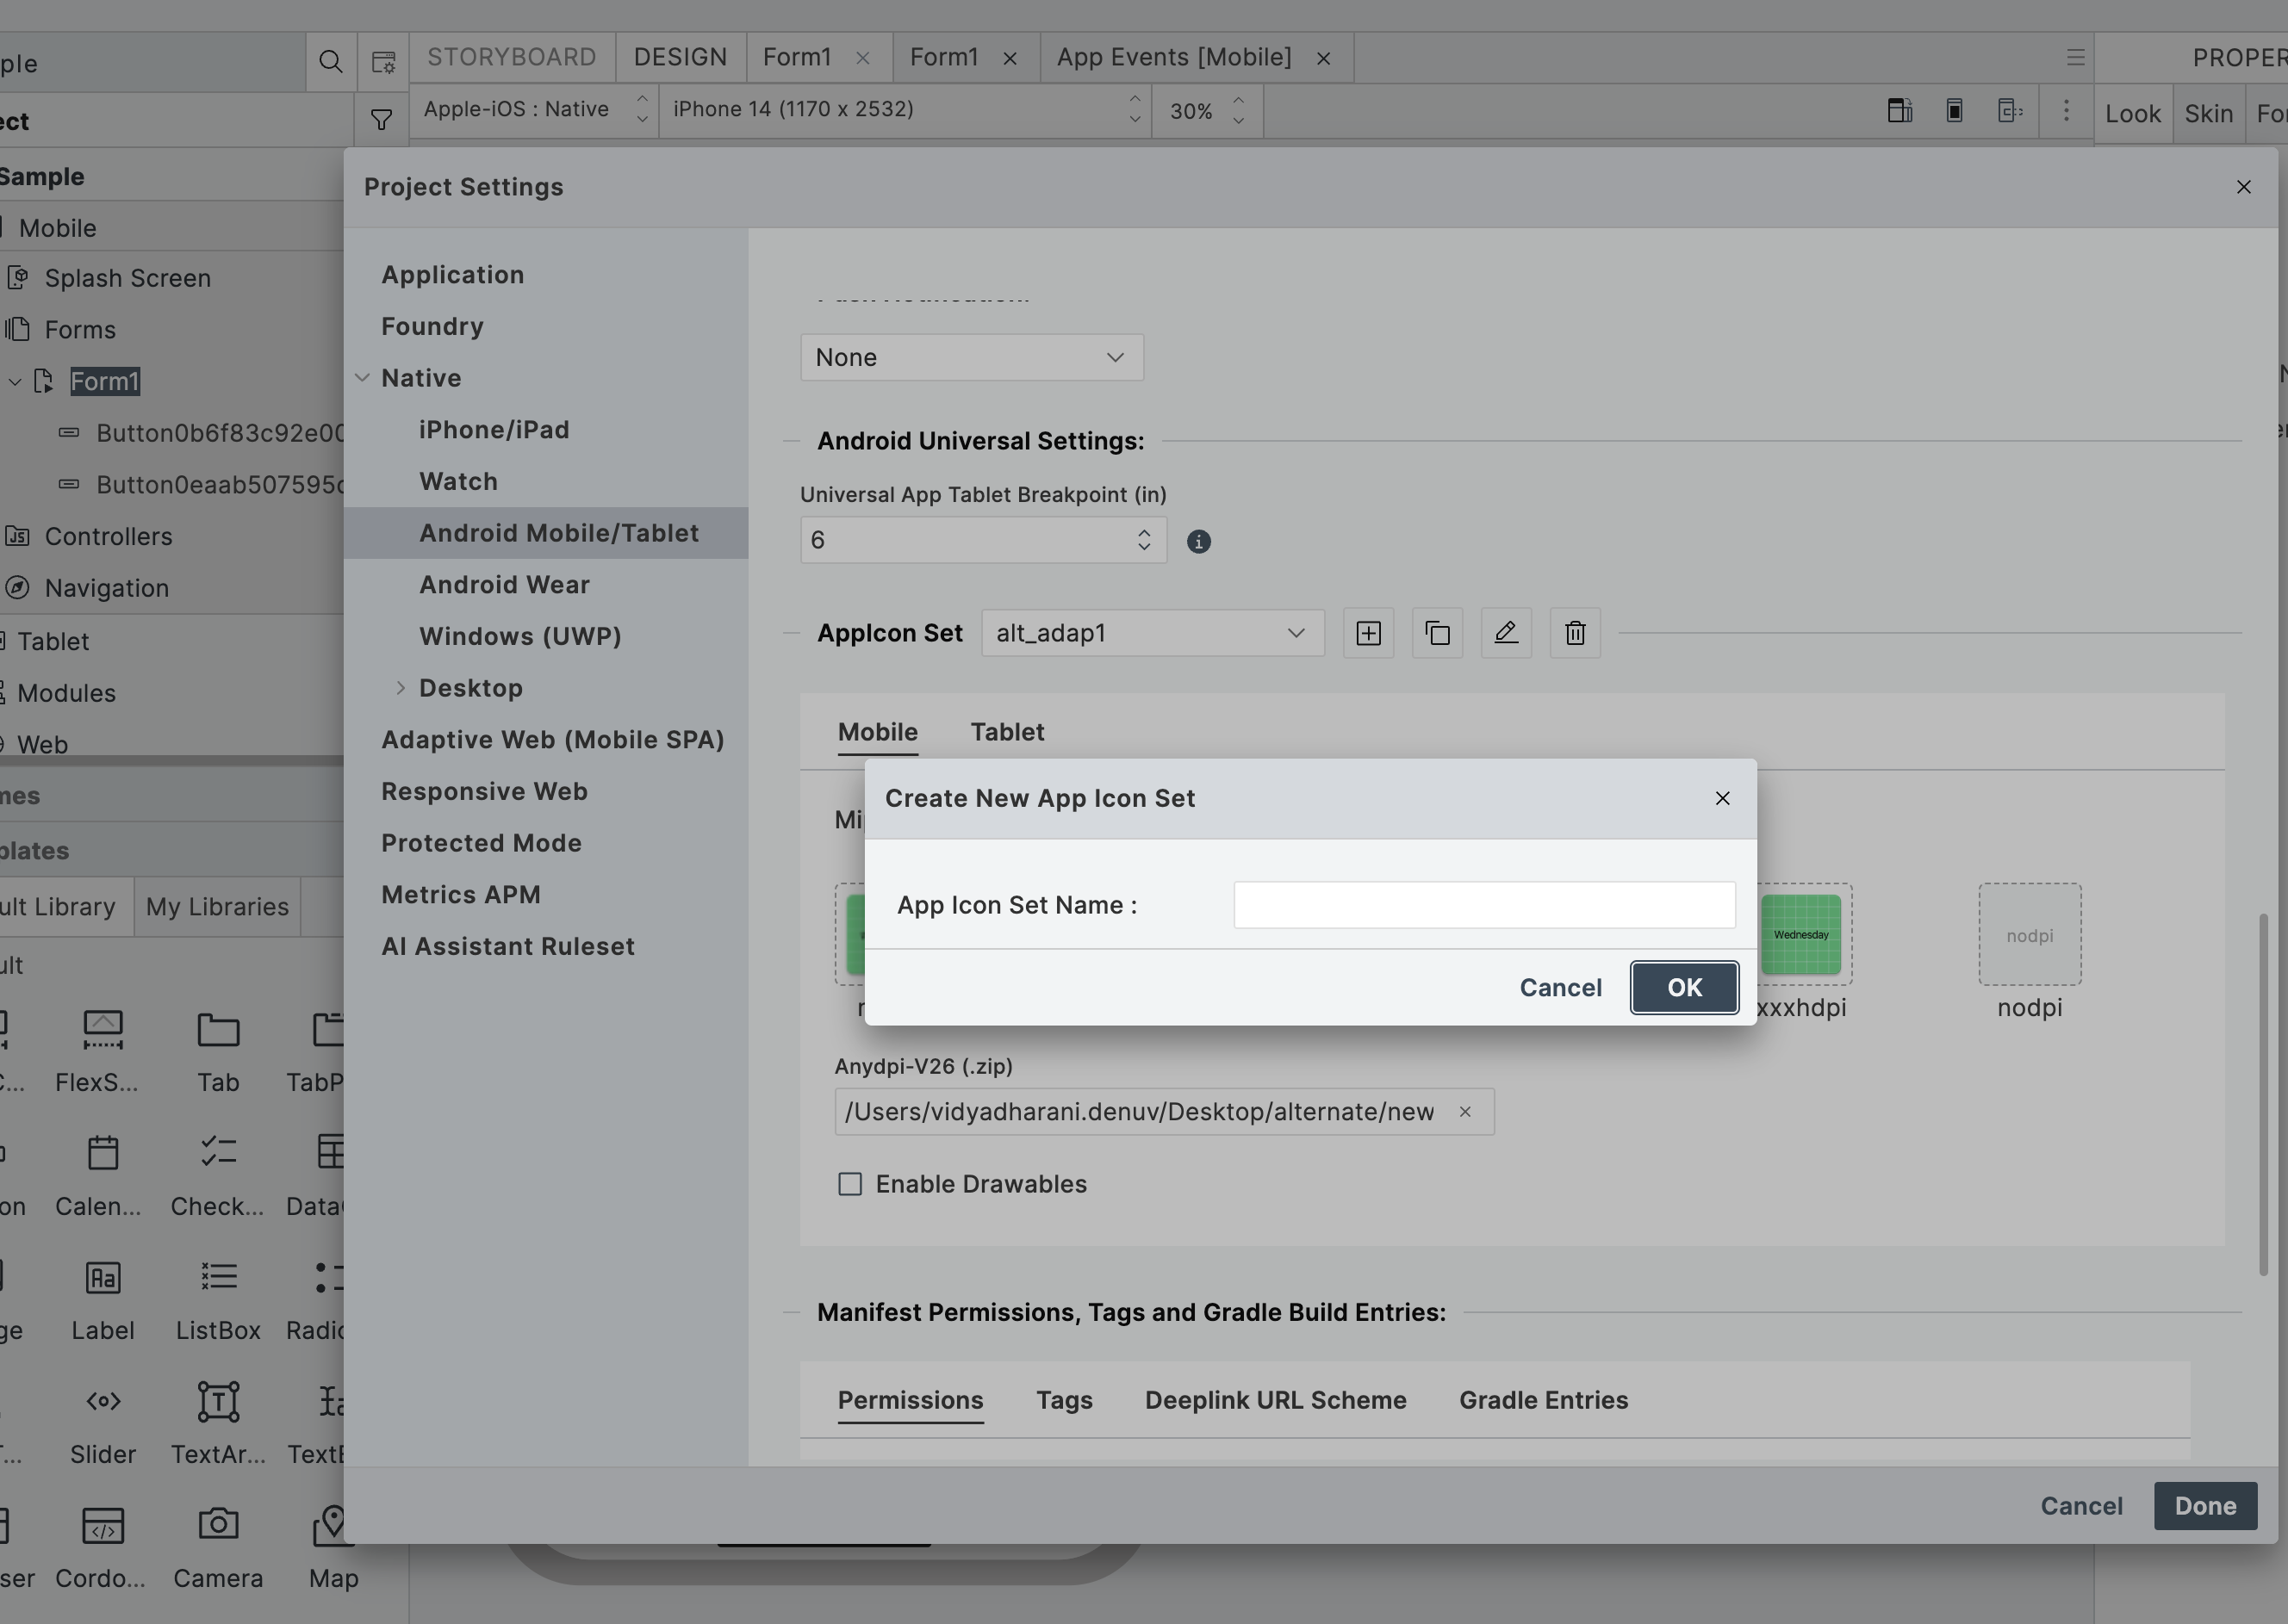The image size is (2288, 1624).
Task: Click the edit AppIcon Set pencil icon
Action: pyautogui.click(x=1506, y=633)
